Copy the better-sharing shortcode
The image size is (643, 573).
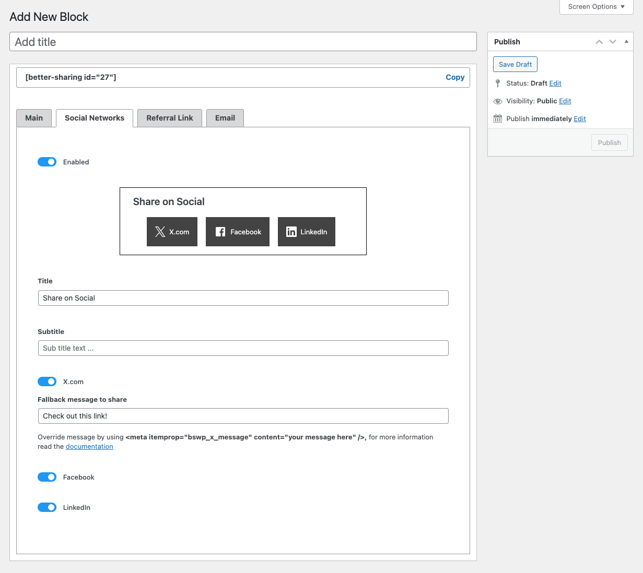455,77
